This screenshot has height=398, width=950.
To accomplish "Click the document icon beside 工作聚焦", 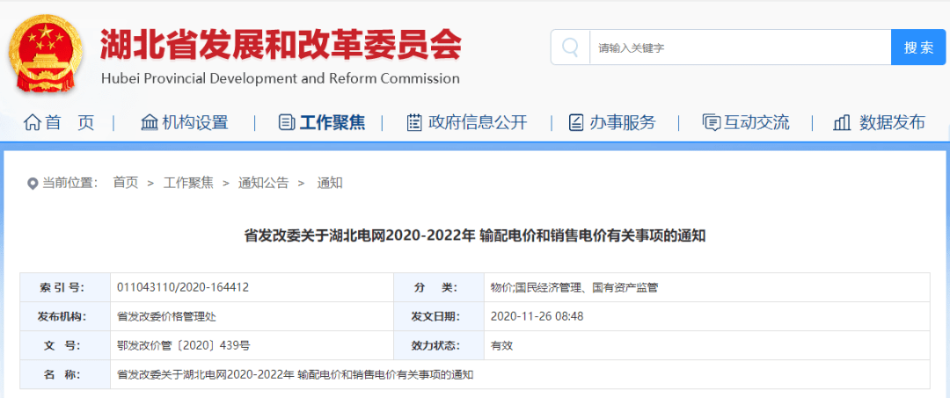I will [287, 123].
